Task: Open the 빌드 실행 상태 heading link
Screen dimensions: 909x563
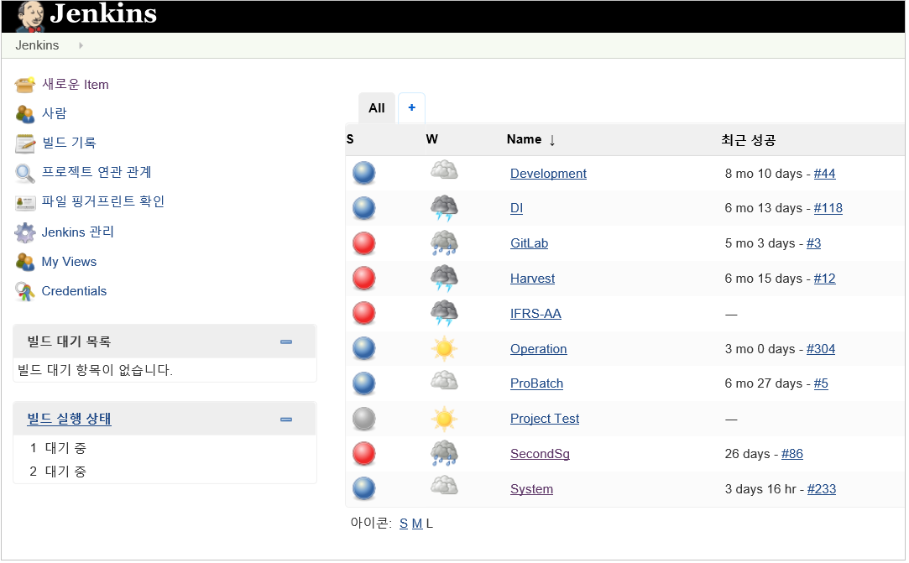Action: click(x=69, y=420)
